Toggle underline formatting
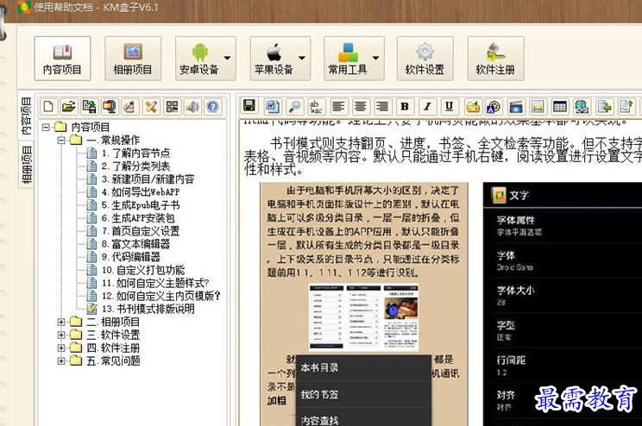The width and height of the screenshot is (642, 426). [x=449, y=107]
